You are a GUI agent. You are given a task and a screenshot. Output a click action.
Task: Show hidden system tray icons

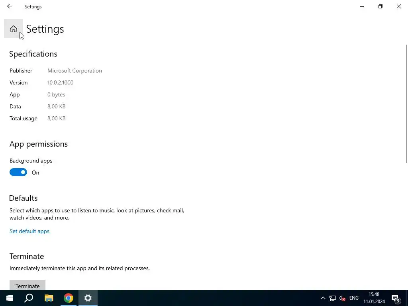coord(323,298)
